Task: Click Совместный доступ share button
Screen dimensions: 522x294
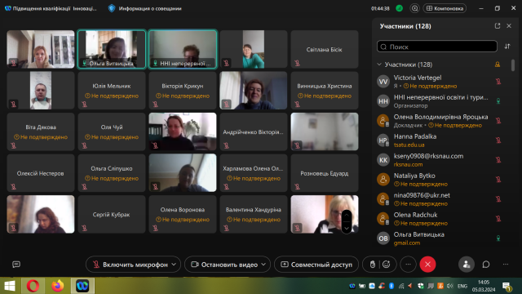Action: [316, 265]
